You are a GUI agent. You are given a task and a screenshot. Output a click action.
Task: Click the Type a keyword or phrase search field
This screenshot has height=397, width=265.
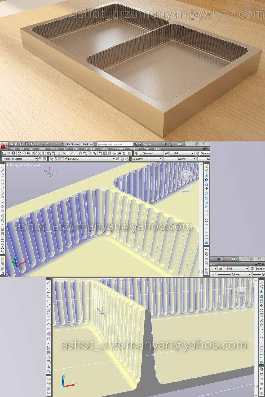(x=115, y=144)
